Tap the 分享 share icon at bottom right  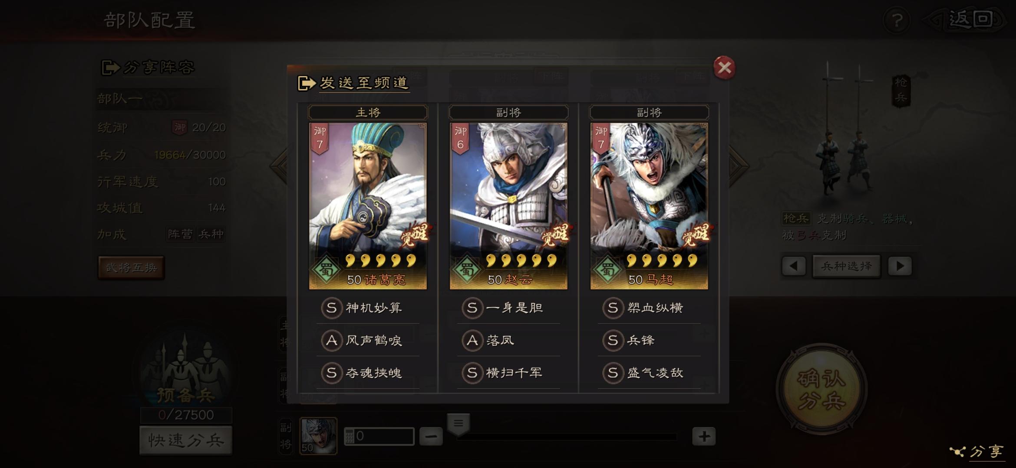tap(957, 452)
